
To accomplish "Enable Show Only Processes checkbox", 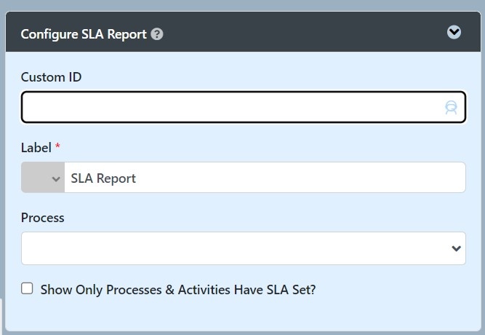I will click(28, 288).
